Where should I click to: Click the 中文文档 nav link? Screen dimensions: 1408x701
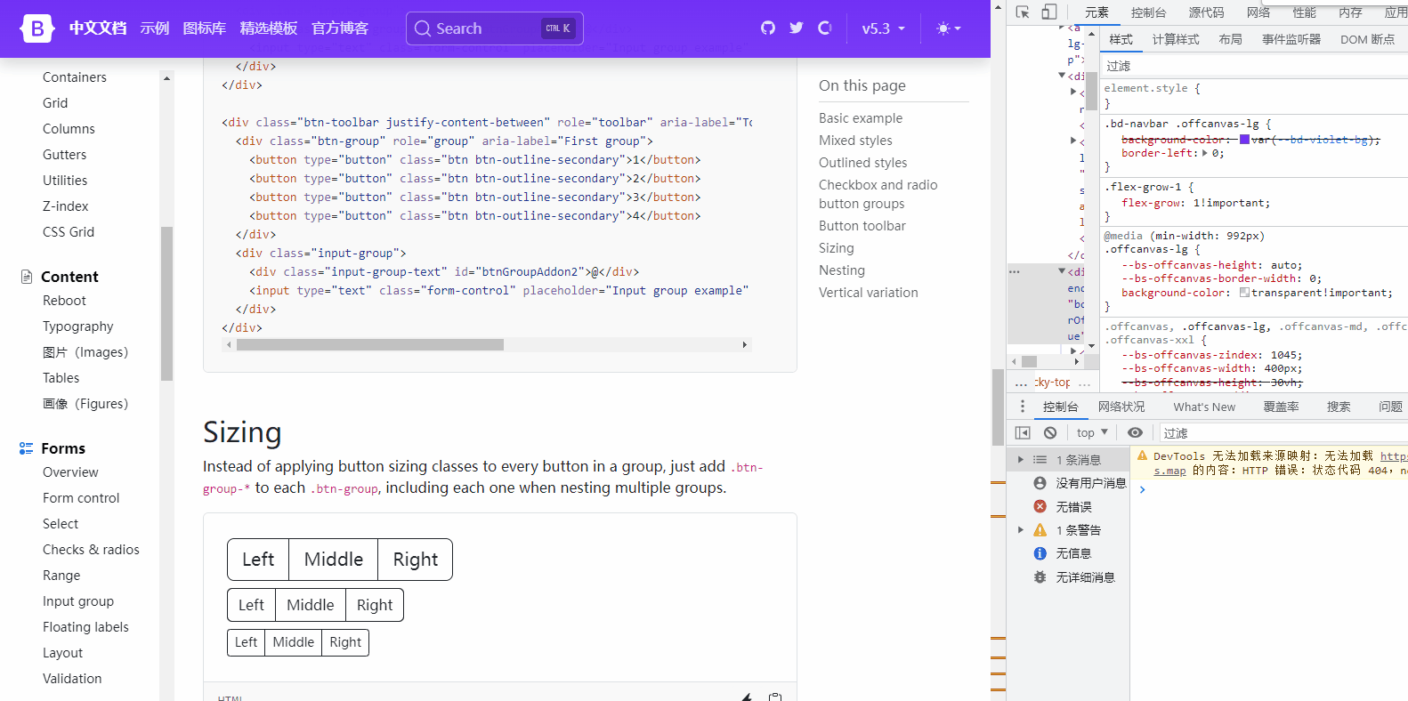(x=98, y=28)
